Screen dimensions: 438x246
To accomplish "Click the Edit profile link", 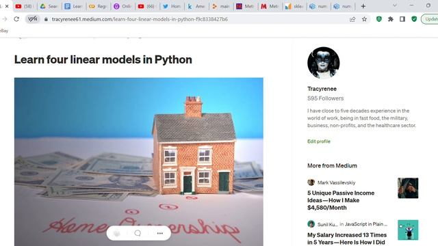I will [x=319, y=141].
